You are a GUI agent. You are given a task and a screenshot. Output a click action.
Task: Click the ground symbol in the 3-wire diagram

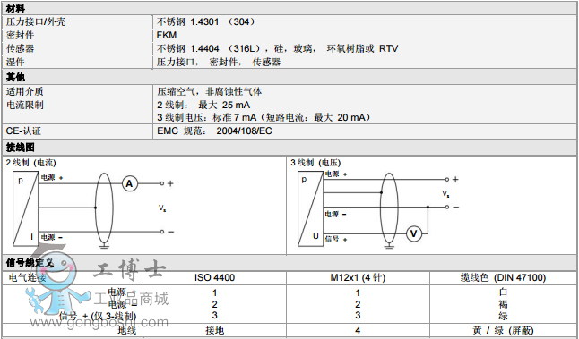click(389, 247)
